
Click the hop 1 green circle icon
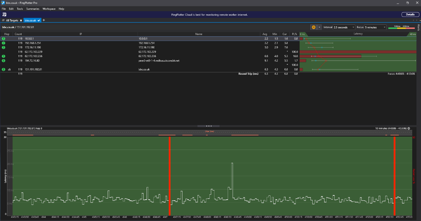[4, 39]
